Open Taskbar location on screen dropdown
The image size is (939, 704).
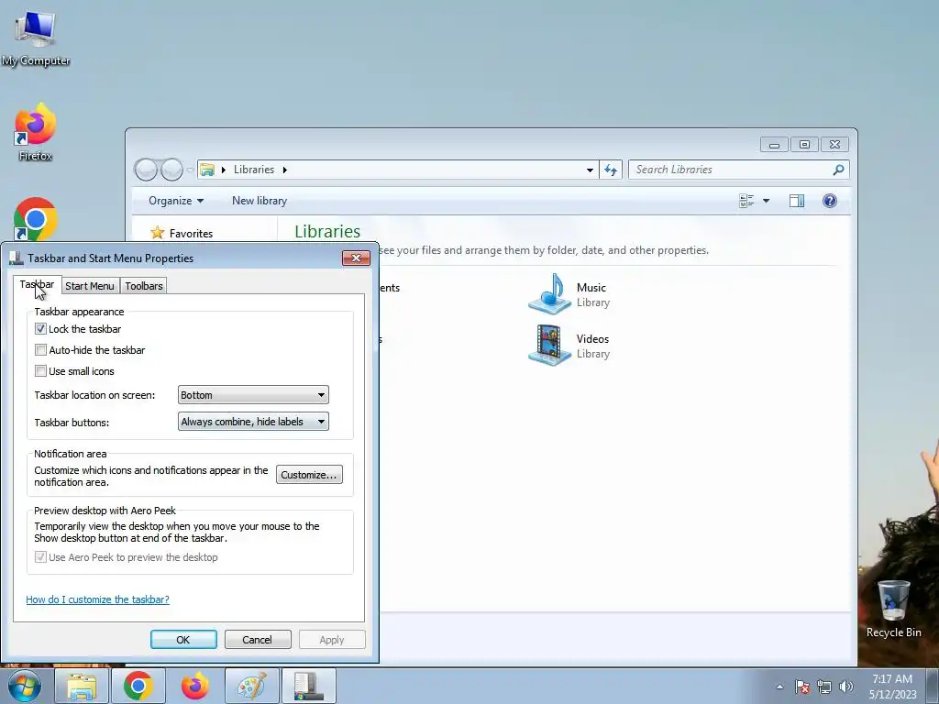tap(253, 395)
